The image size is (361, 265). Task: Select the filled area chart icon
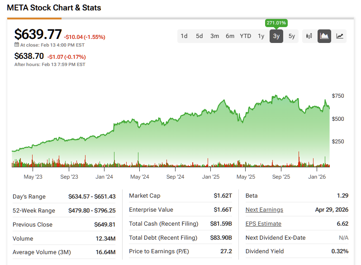324,36
